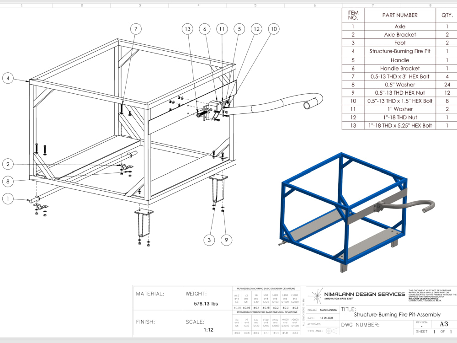The image size is (457, 343).
Task: Click the 'Structure-Burning Fire Pit-Assembly' title text
Action: coord(397,315)
